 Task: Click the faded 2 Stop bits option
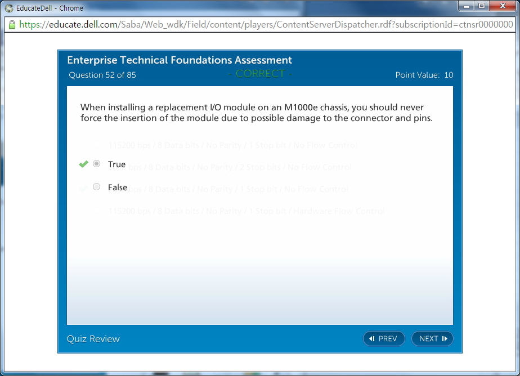coord(239,167)
